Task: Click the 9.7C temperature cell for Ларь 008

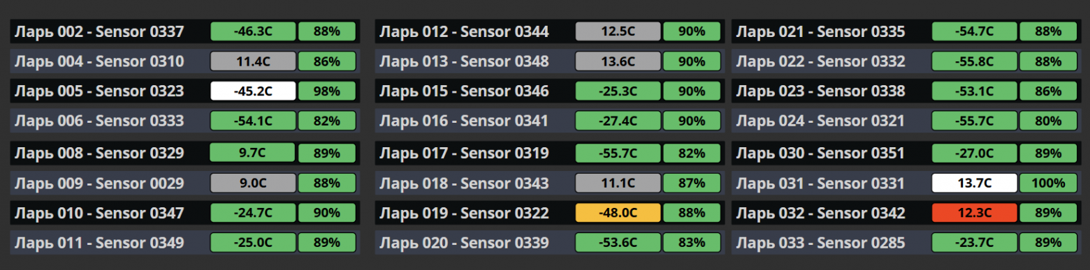Action: 253,153
